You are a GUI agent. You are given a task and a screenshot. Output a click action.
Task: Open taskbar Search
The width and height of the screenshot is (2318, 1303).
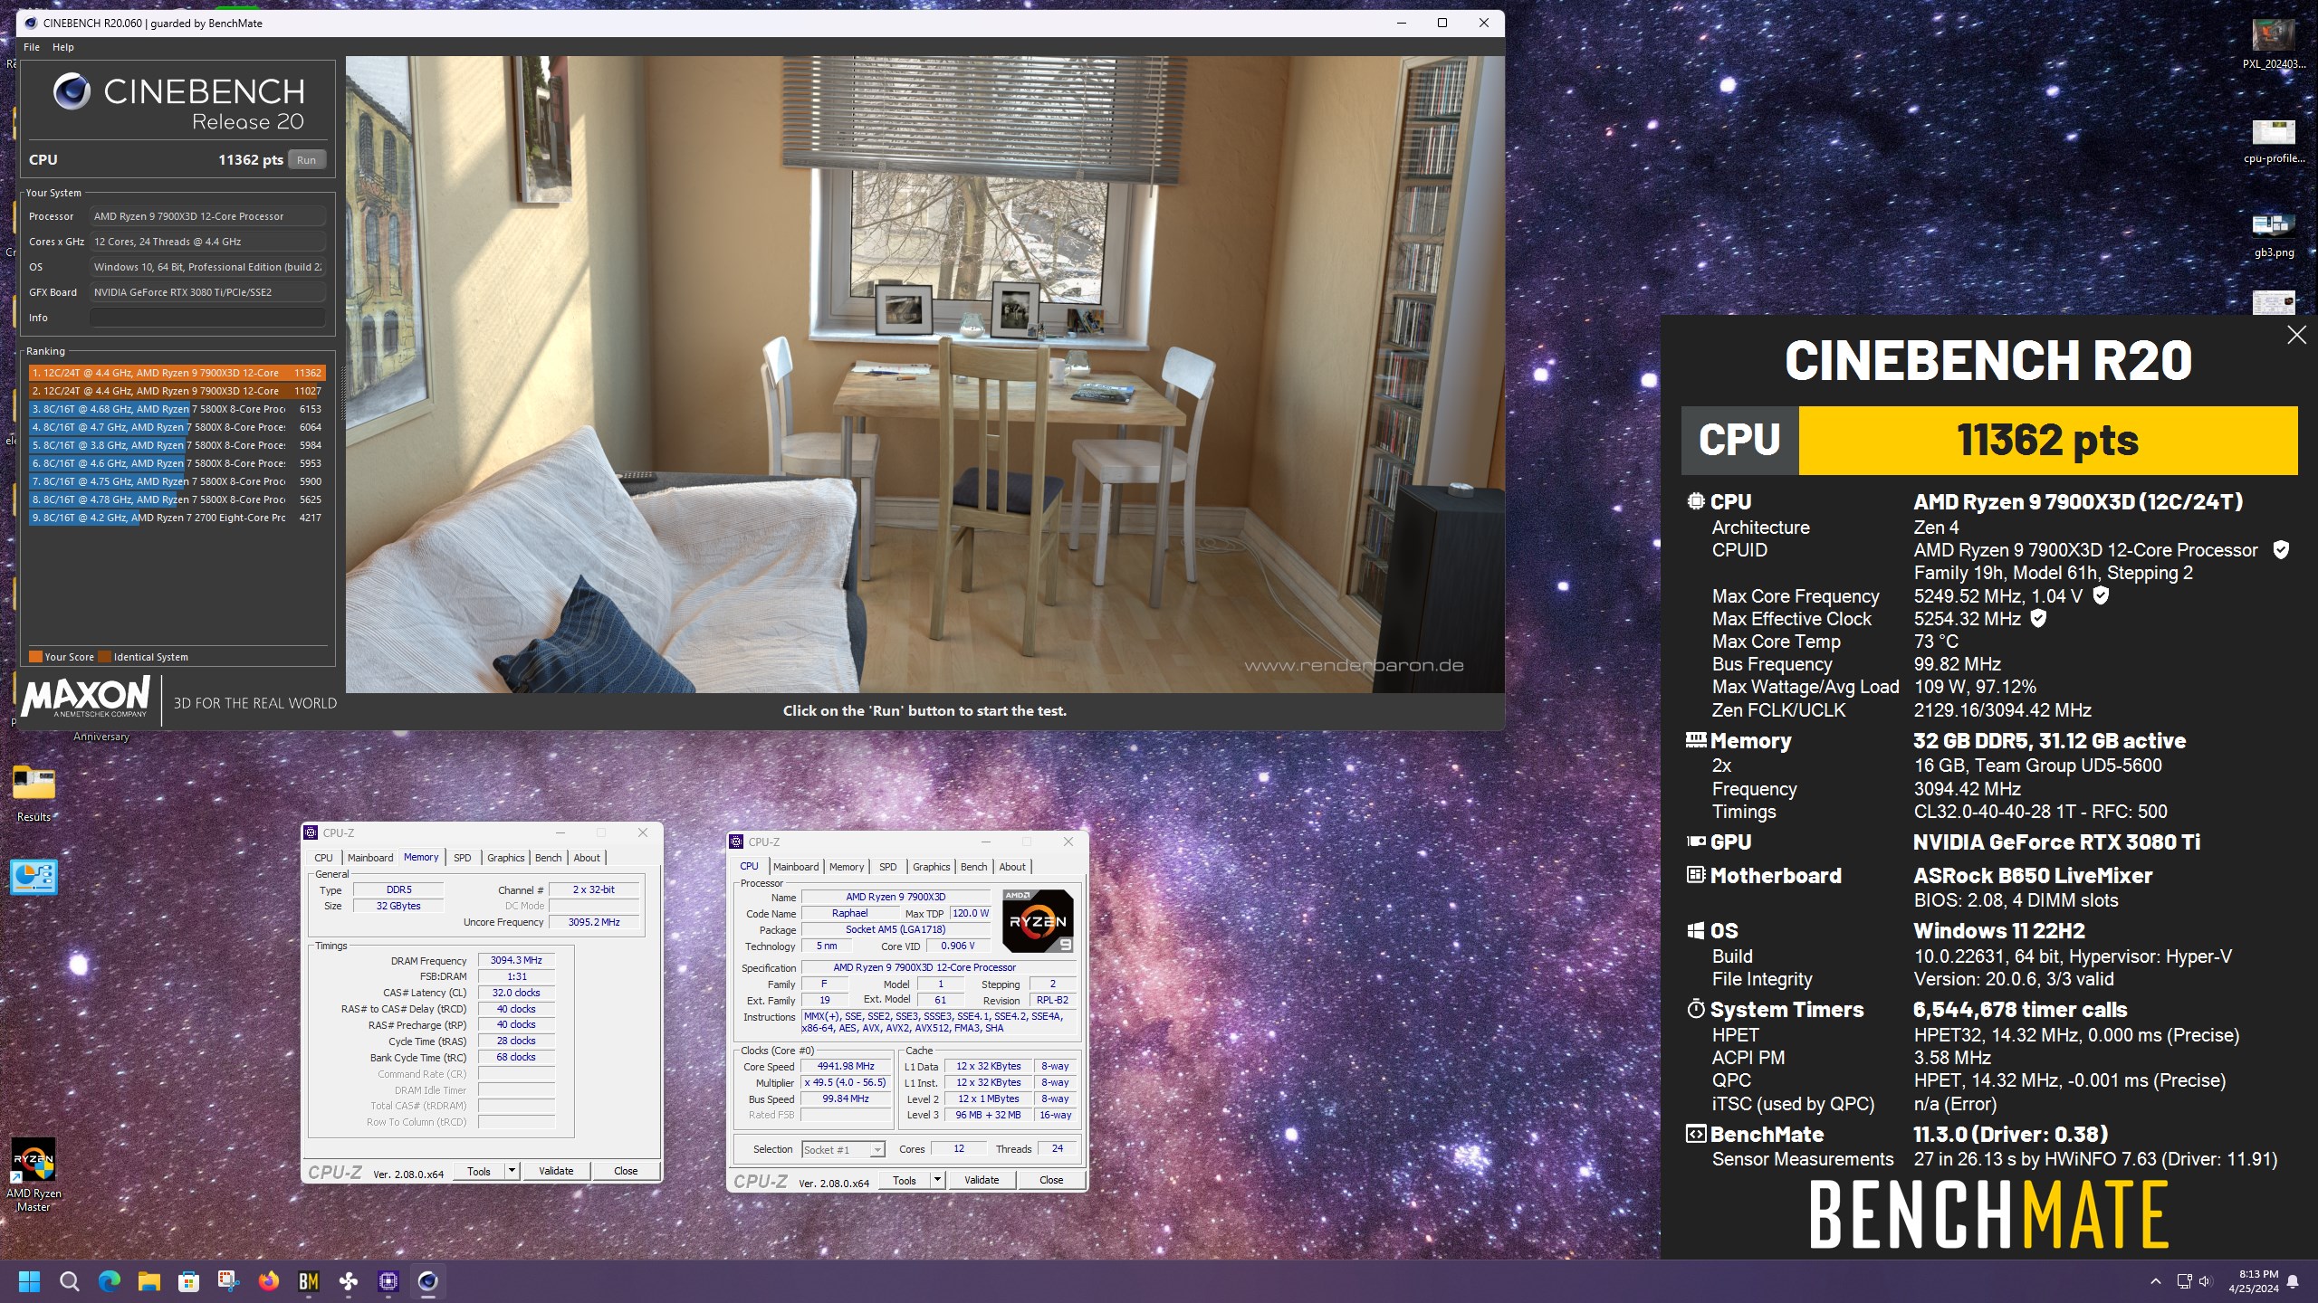coord(70,1281)
